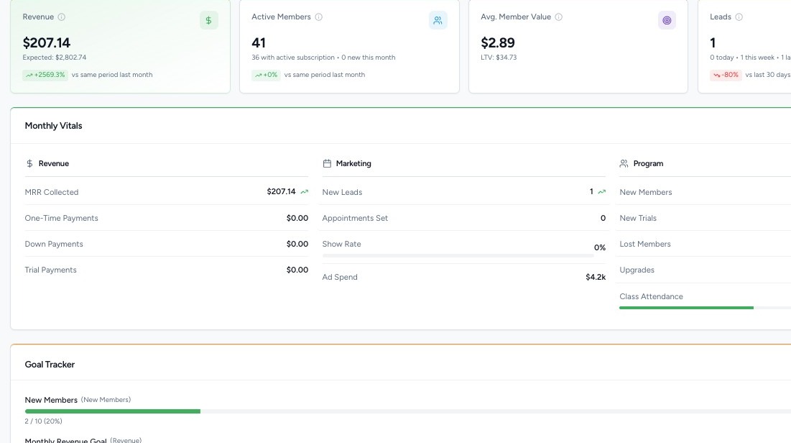
Task: Click the Appointments Set row label
Action: coord(355,218)
